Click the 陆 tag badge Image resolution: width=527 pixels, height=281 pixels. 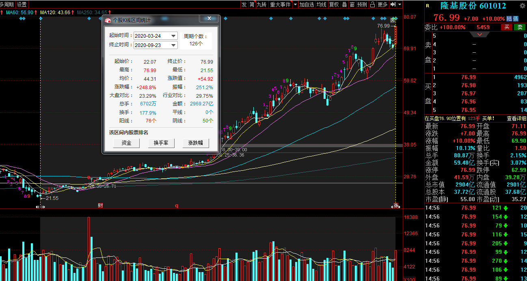509,19
